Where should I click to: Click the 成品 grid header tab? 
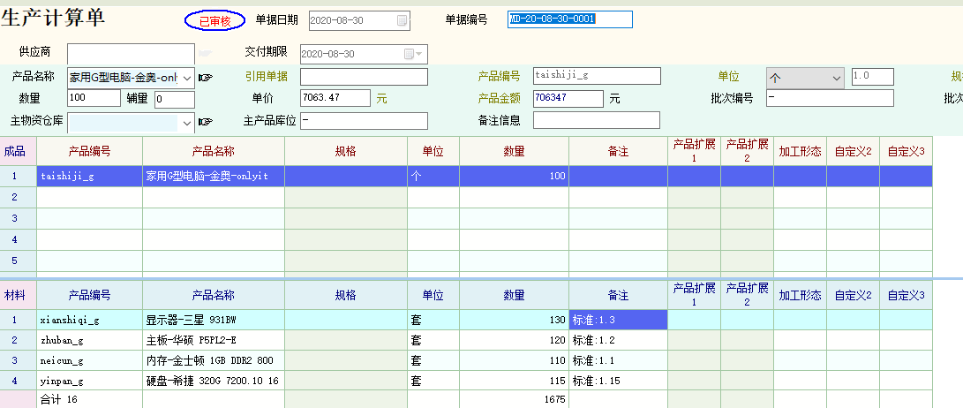(15, 151)
